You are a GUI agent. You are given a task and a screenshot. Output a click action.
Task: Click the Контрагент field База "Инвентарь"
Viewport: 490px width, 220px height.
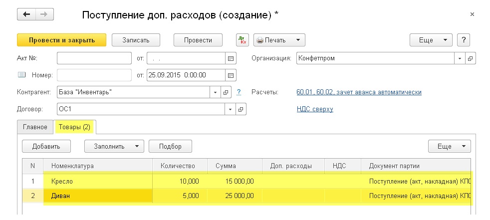133,92
